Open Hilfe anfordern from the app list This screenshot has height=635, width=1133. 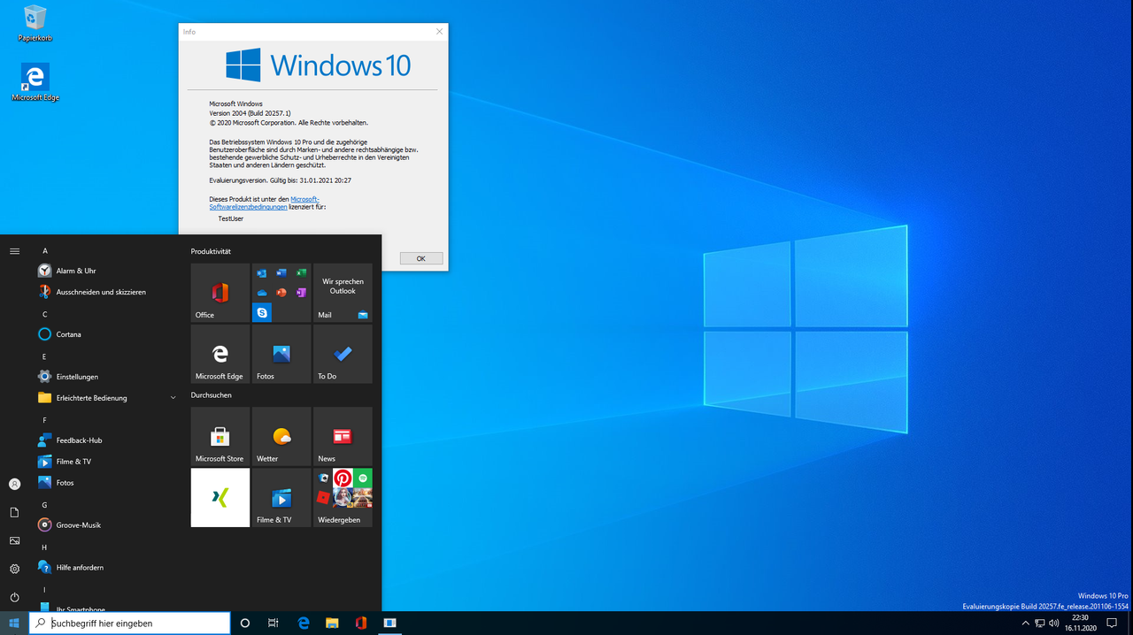click(108, 568)
